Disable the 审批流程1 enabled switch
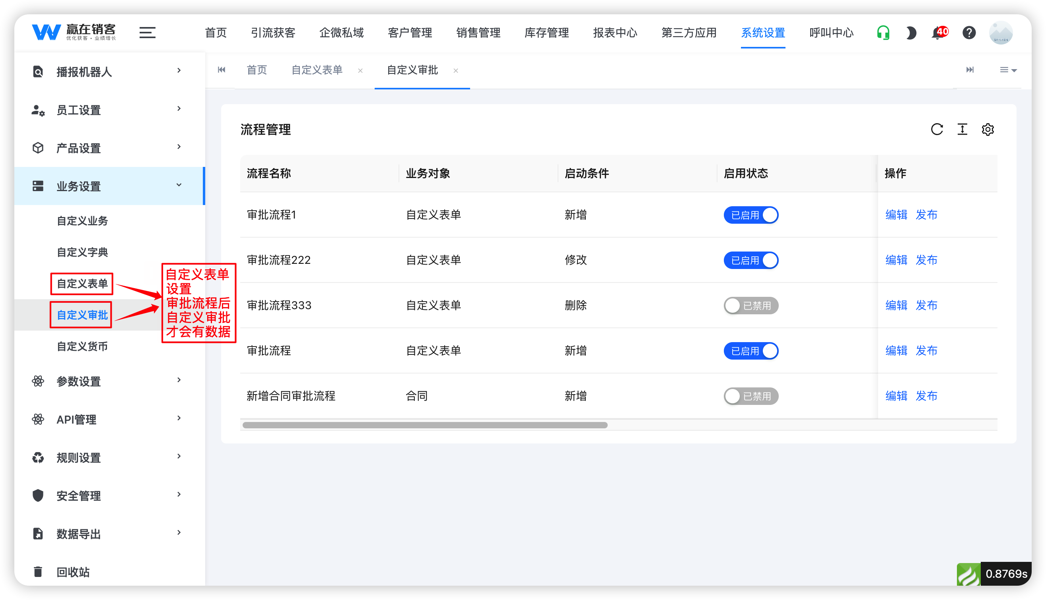Image resolution: width=1046 pixels, height=600 pixels. [x=750, y=215]
